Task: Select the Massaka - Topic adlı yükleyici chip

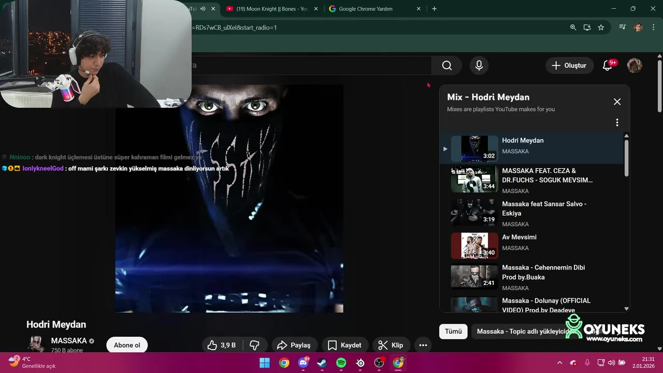Action: coord(524,332)
